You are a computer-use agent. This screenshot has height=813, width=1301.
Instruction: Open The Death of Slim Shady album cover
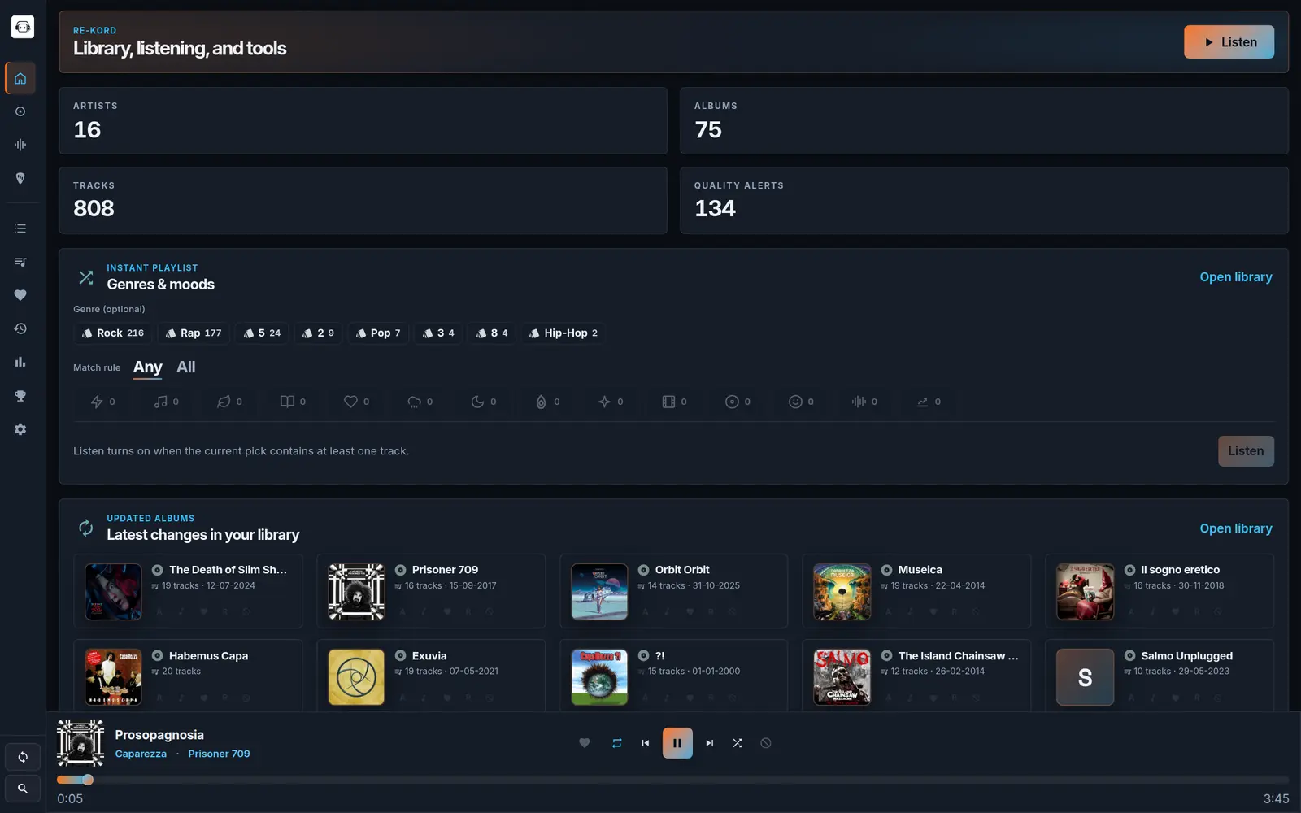tap(113, 592)
